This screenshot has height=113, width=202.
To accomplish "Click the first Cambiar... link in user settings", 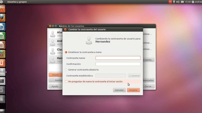I will coord(147,34).
